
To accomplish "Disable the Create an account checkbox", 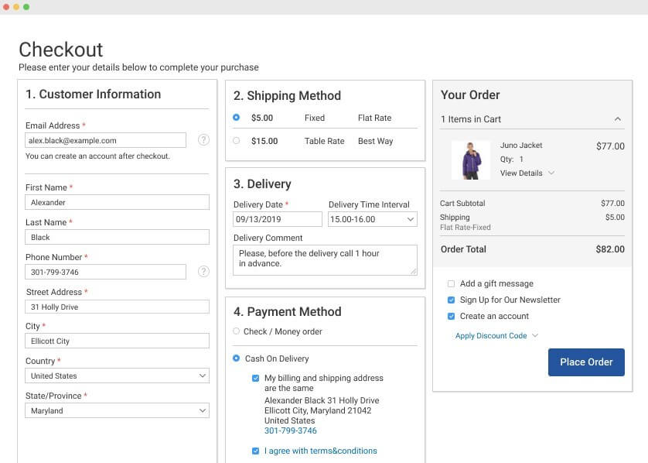I will click(451, 316).
